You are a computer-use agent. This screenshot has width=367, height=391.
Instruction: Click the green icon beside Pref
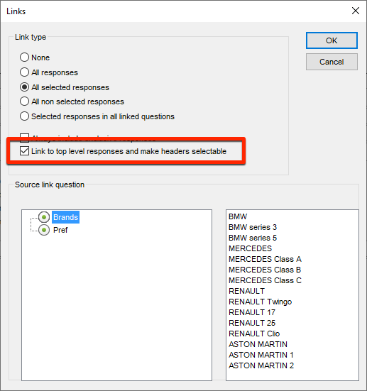click(x=44, y=230)
